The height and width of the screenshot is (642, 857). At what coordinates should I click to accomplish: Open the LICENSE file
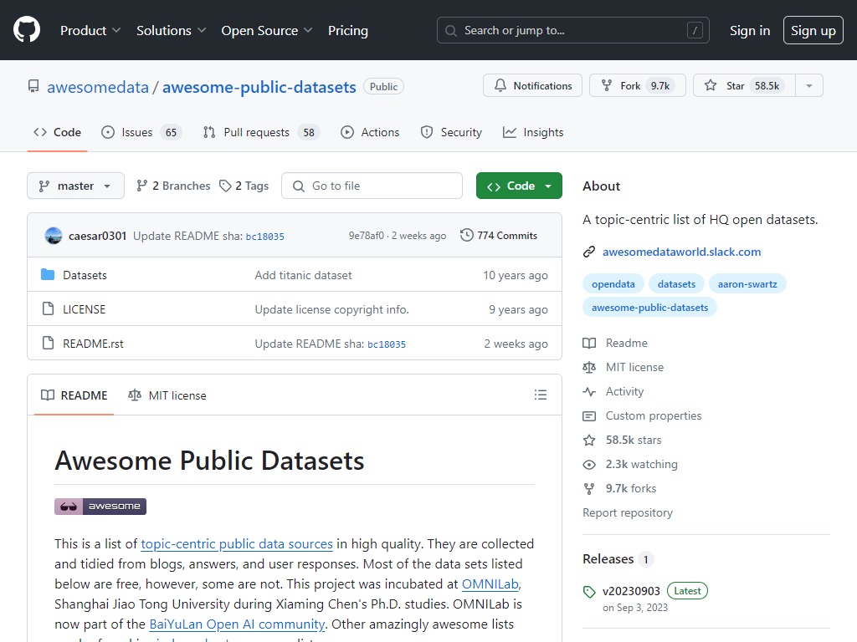coord(85,309)
